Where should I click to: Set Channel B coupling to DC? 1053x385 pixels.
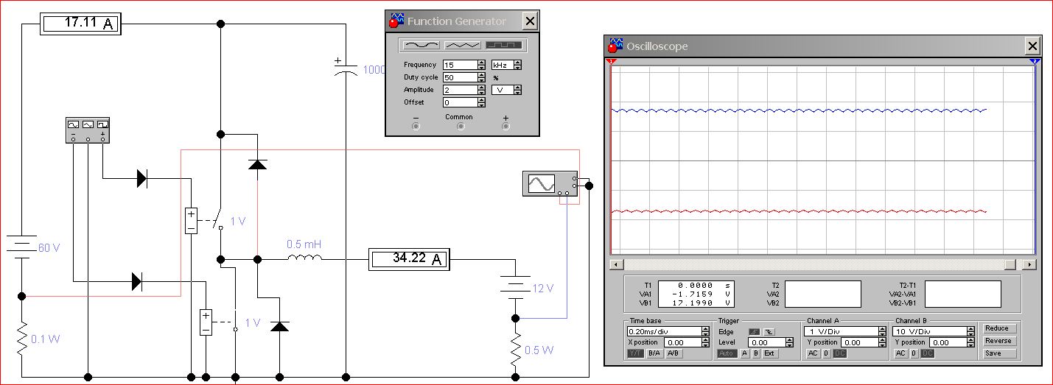(928, 353)
